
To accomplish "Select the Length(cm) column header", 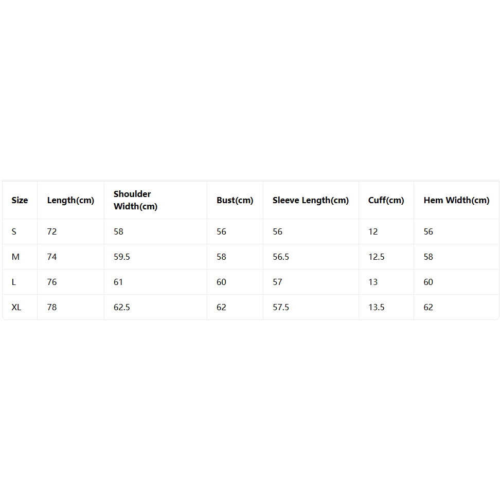I will click(70, 200).
